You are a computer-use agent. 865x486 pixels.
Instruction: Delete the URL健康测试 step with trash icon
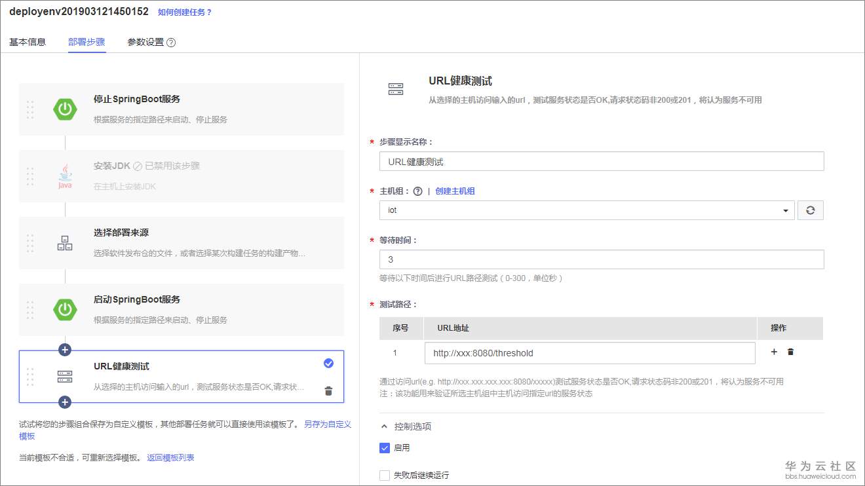tap(328, 391)
